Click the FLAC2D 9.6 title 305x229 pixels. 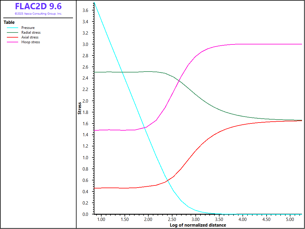[38, 6]
